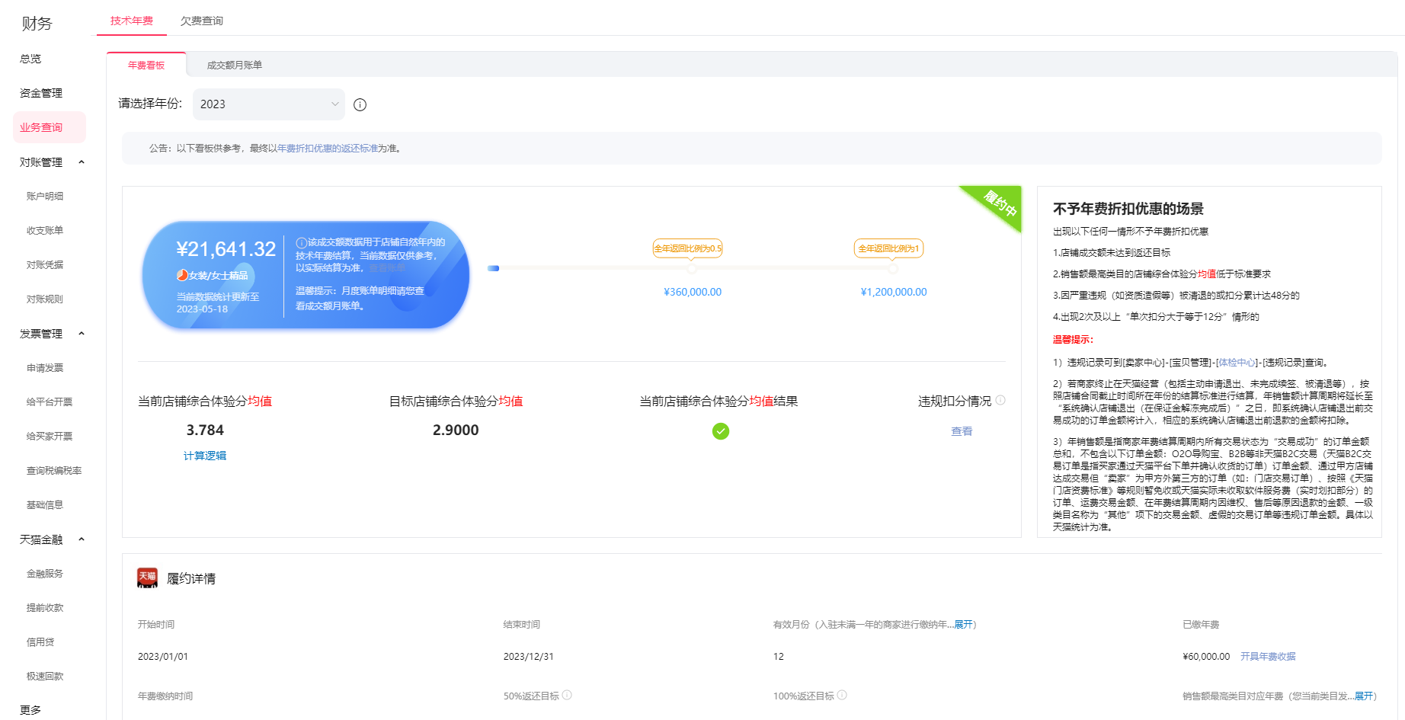Open the 2023 year dropdown
Screen dimensions: 1405x720
(x=269, y=104)
